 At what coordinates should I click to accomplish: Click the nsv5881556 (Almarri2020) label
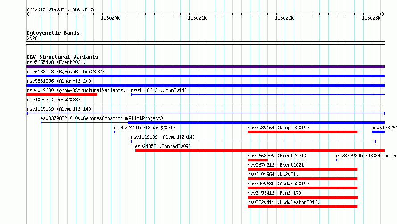[x=59, y=81]
